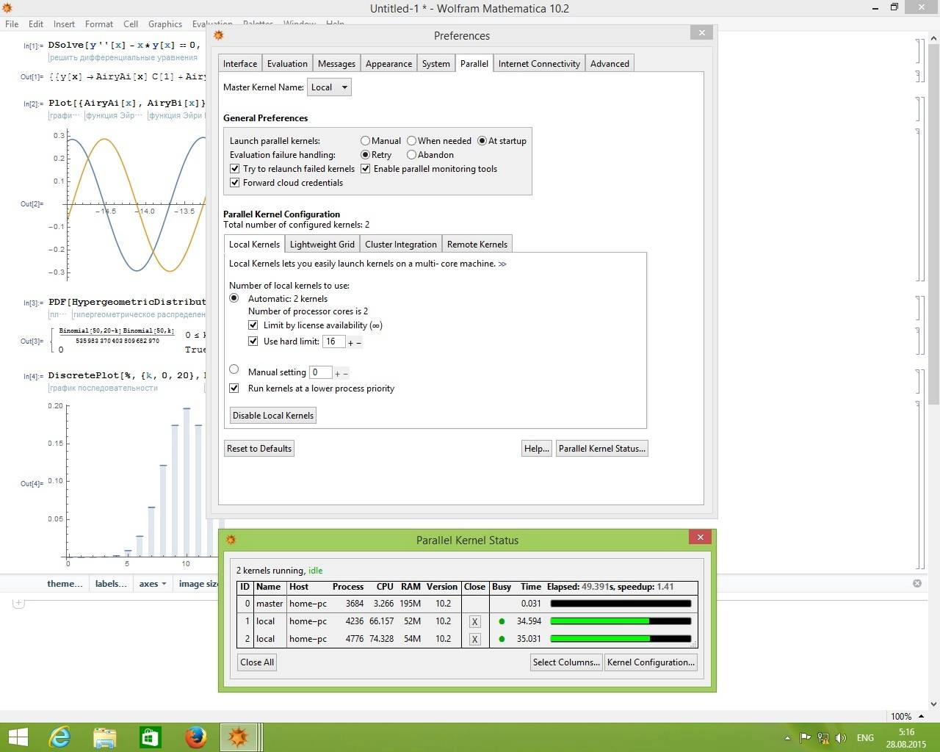940x752 pixels.
Task: Switch to Evaluation preferences tab
Action: (287, 64)
